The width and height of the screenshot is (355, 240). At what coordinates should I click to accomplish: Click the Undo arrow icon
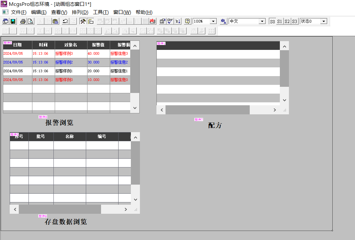pos(65,21)
